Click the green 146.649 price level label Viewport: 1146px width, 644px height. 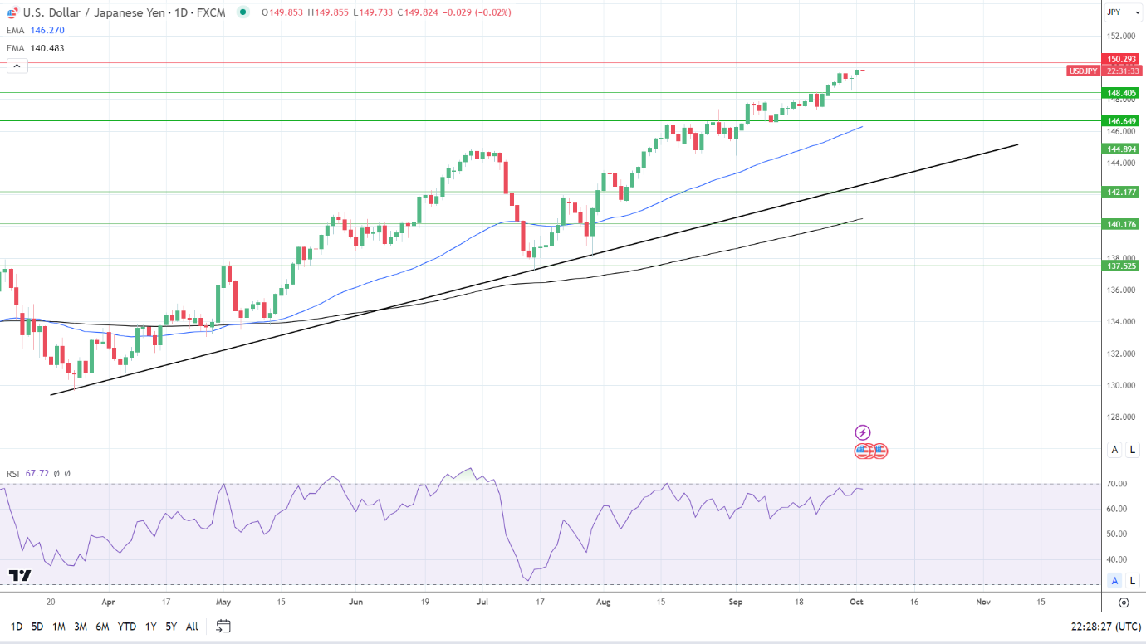[1120, 120]
